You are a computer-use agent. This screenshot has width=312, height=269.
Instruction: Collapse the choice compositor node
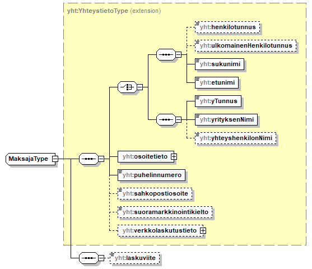pos(140,87)
